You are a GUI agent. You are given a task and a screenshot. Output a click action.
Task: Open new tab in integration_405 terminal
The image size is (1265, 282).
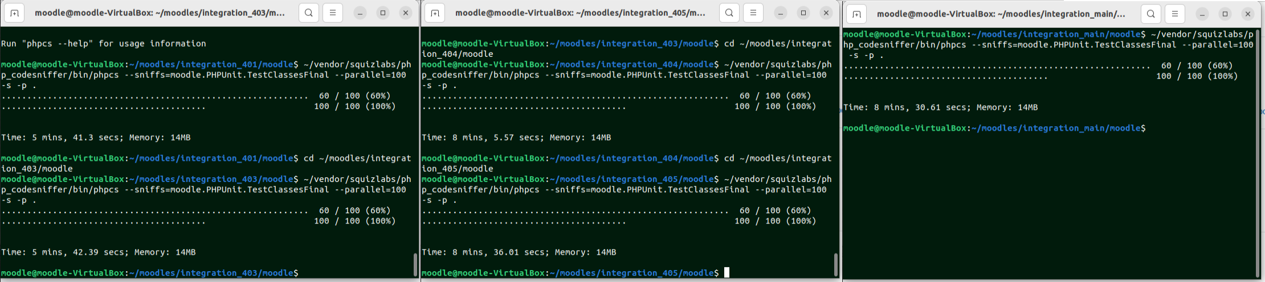pyautogui.click(x=435, y=13)
